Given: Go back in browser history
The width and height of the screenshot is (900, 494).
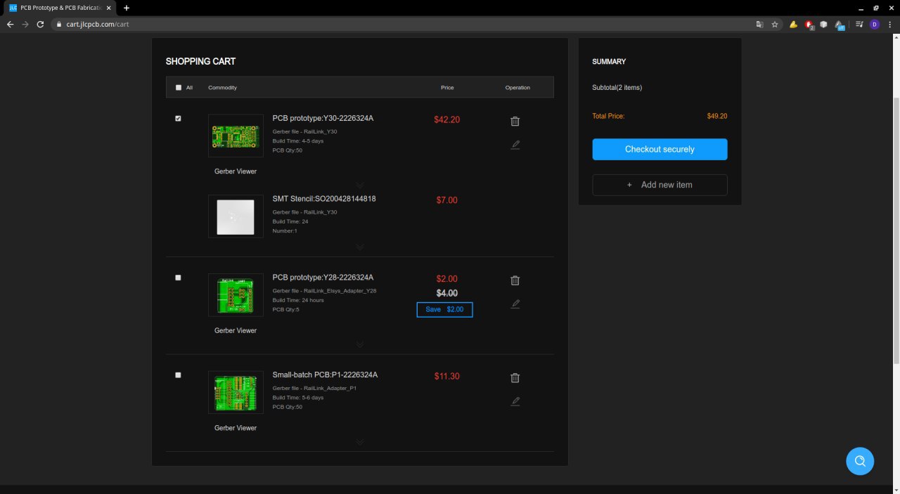Looking at the screenshot, I should pyautogui.click(x=10, y=24).
